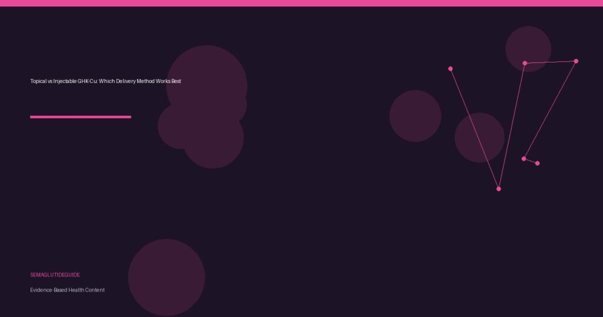Click the article title about GHK-Cu delivery

(105, 81)
